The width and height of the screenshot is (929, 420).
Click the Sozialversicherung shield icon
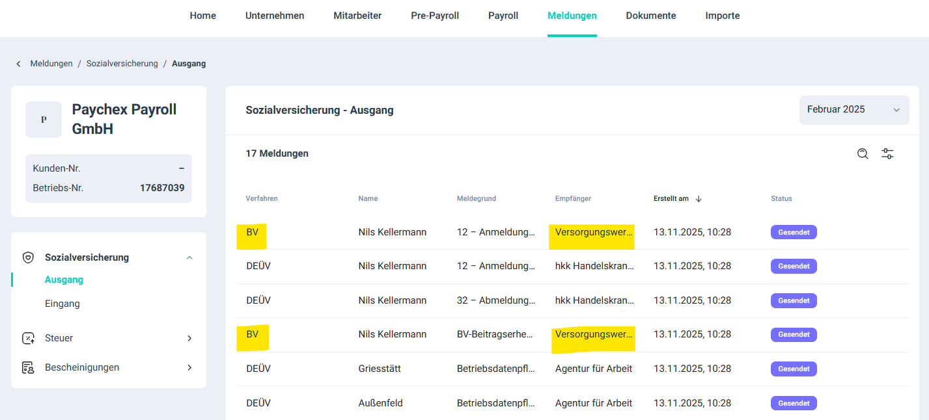[28, 257]
